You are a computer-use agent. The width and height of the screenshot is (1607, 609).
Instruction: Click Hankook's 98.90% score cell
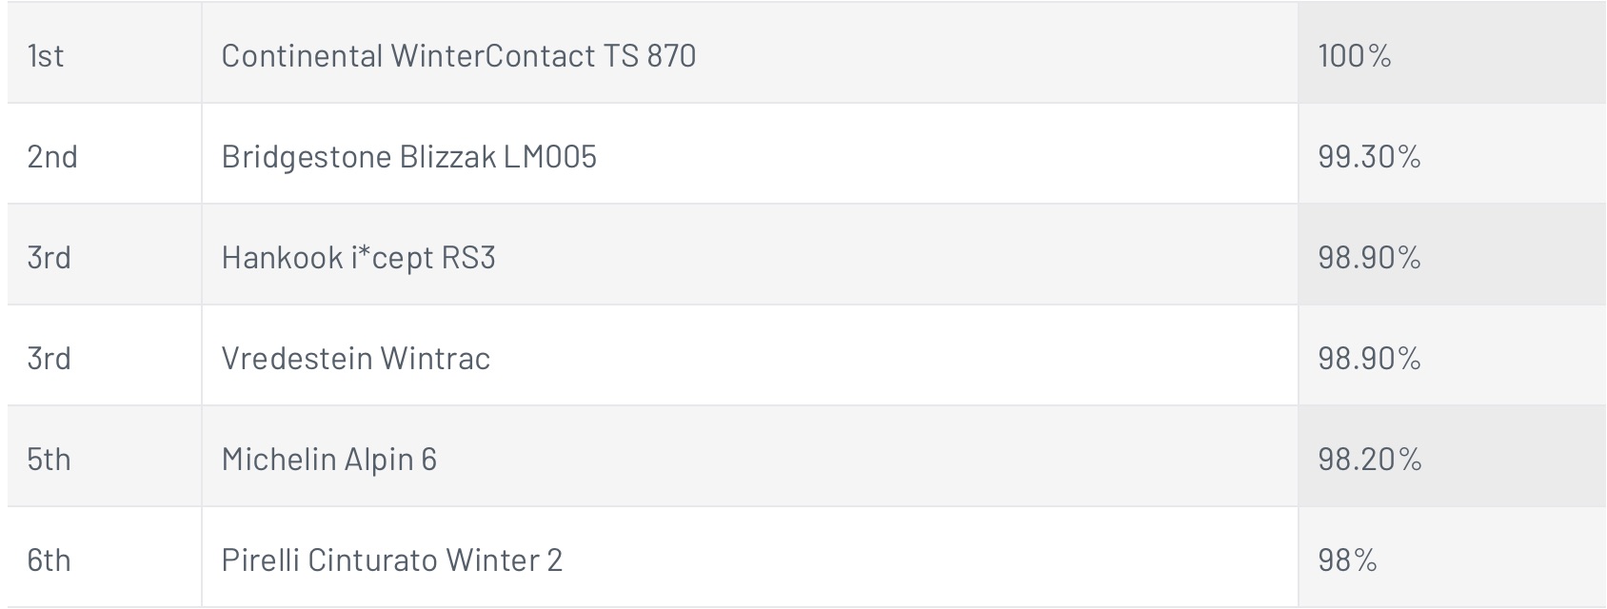[x=1452, y=255]
